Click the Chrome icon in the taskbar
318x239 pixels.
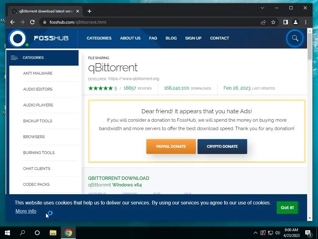point(68,233)
